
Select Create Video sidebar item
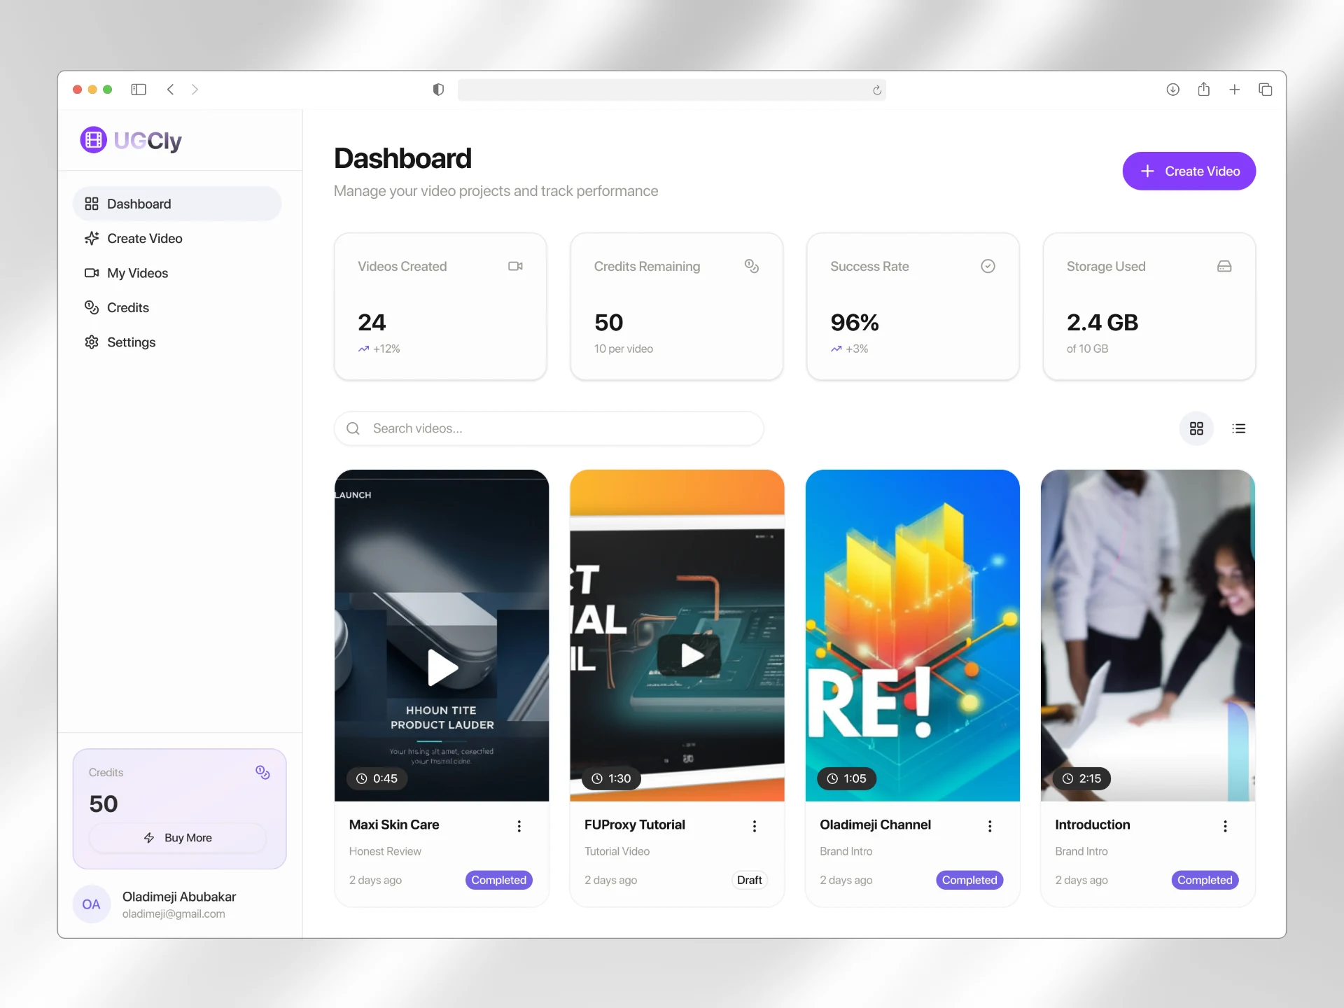click(x=144, y=239)
